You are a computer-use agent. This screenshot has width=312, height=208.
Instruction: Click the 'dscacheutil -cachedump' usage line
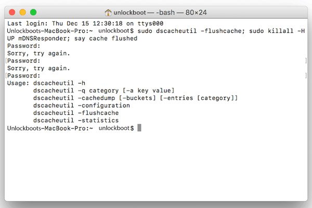[136, 98]
